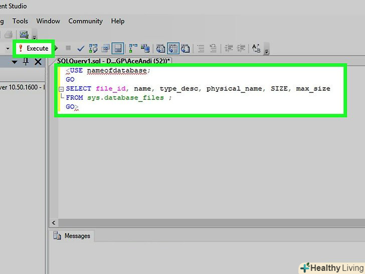Click the 'file_id' column name

111,88
